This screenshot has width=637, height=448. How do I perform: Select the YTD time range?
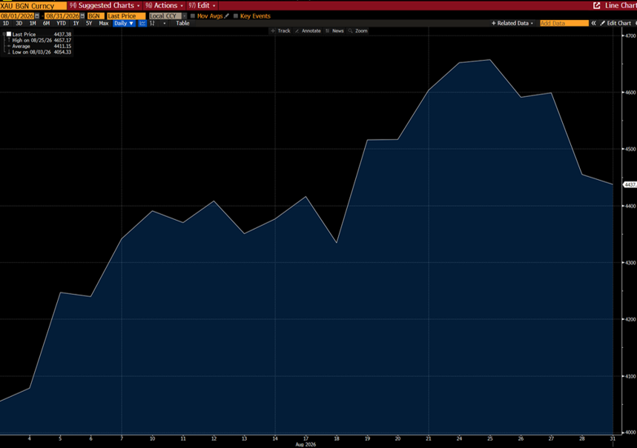61,23
